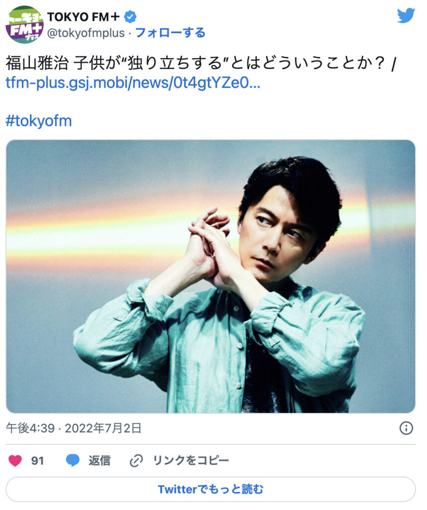
Task: Open the tfm-plus.gsj.mobi news link
Action: (133, 83)
